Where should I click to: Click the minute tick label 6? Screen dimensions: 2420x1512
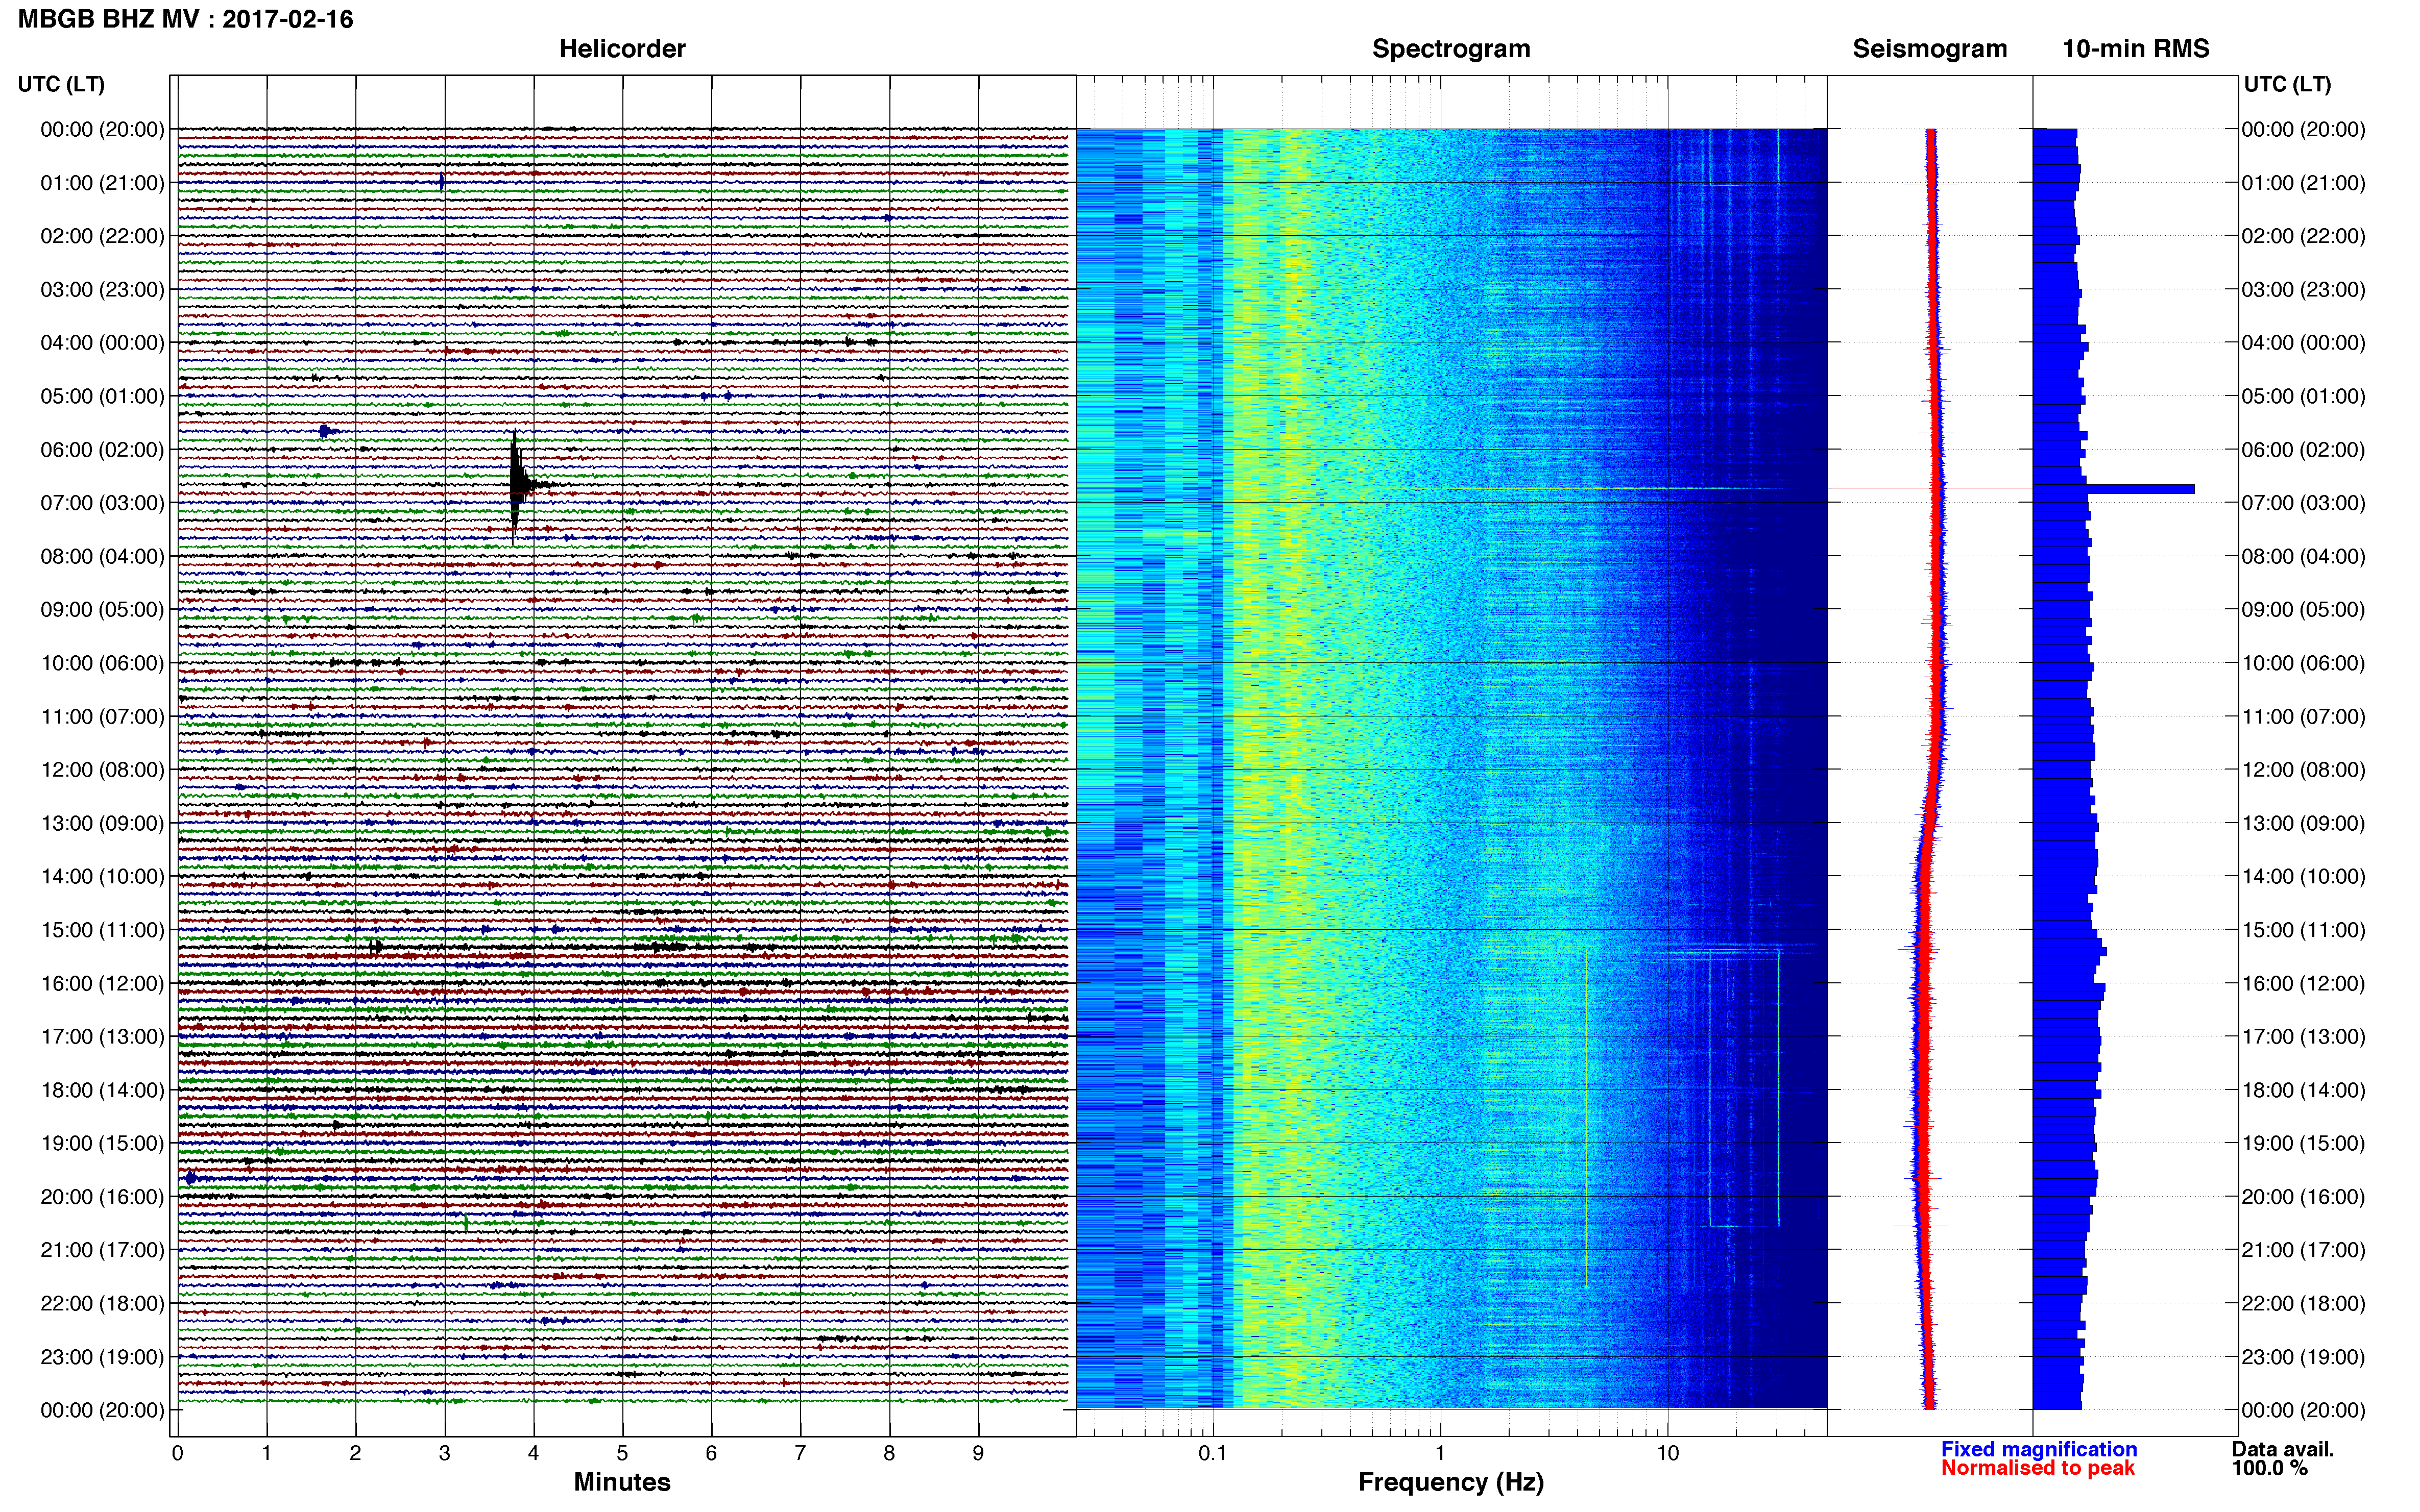pyautogui.click(x=711, y=1453)
